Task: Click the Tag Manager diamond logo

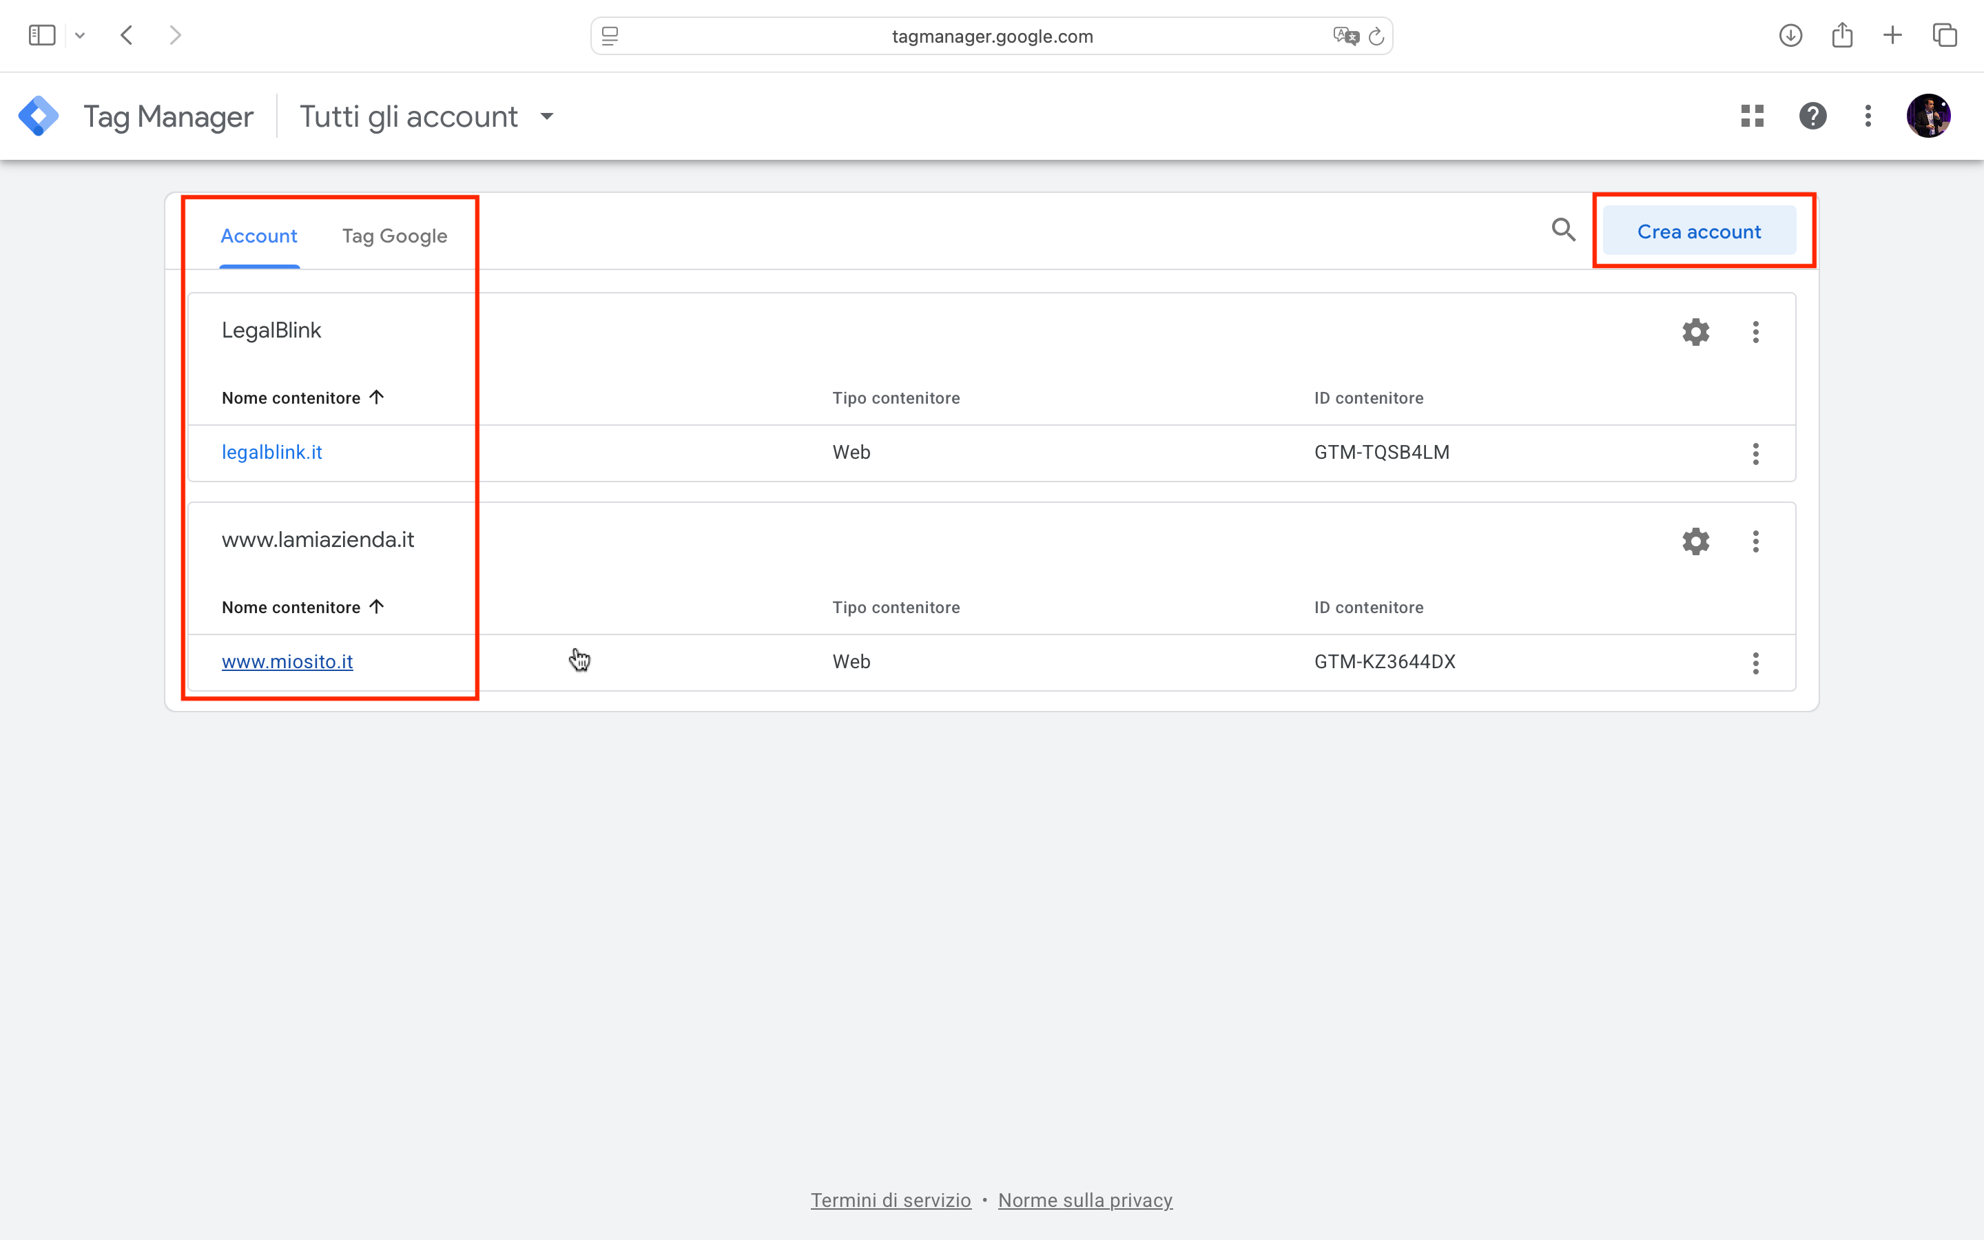Action: click(x=39, y=116)
